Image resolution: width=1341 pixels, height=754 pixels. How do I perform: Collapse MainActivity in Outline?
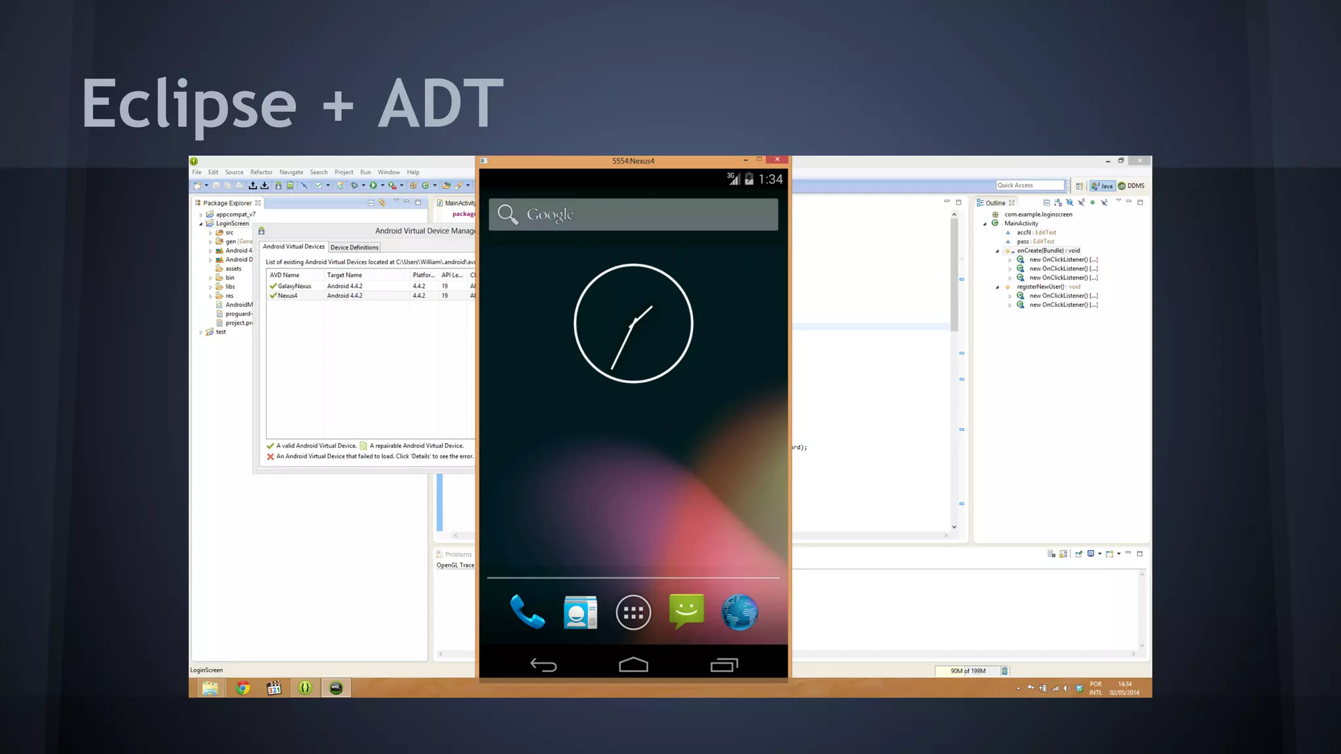pyautogui.click(x=985, y=224)
